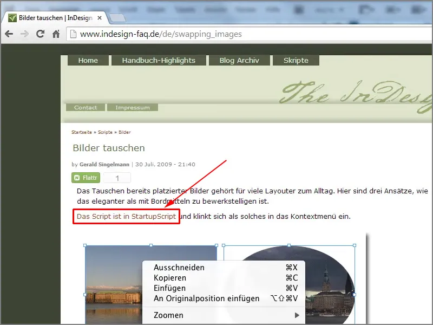Click 'Das Script ist in StartupScript' link
Viewport: 433px width, 325px height.
(x=126, y=216)
